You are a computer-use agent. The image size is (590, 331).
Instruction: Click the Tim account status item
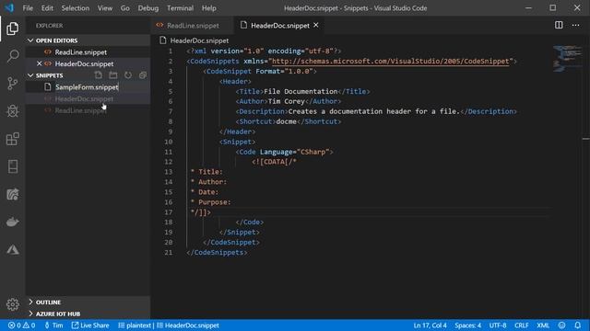click(x=53, y=325)
